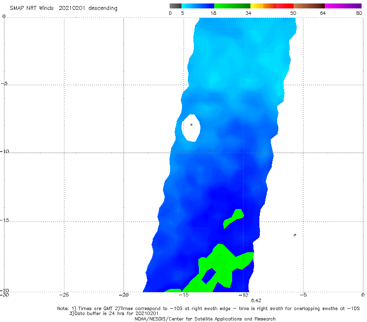Click the red segment of the color bar
367x322 pixels.
[285, 6]
